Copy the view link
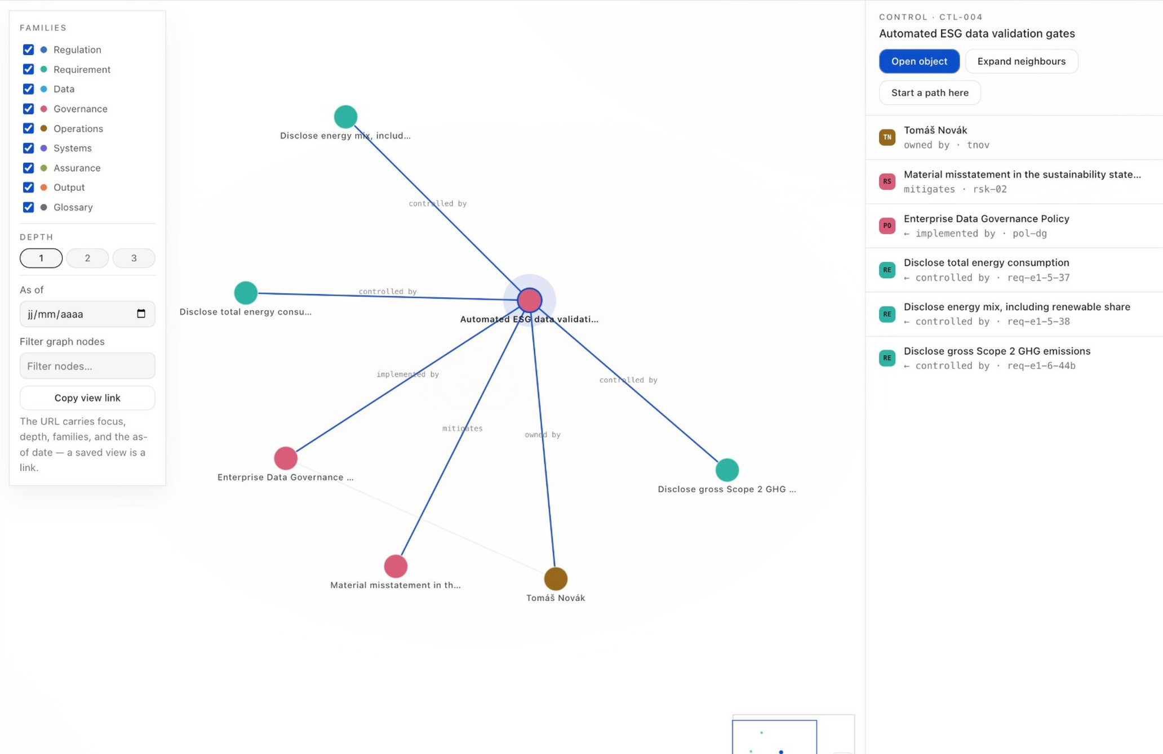 coord(87,398)
